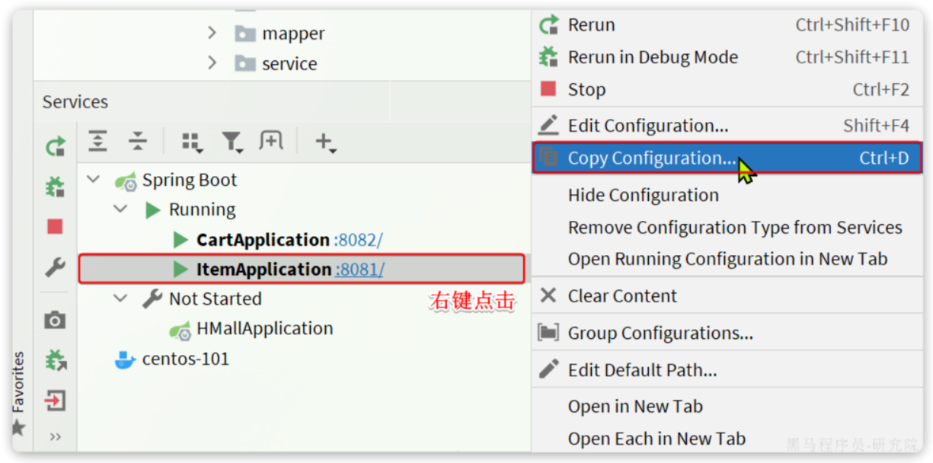
Task: Collapse the Running group node
Action: pos(120,209)
